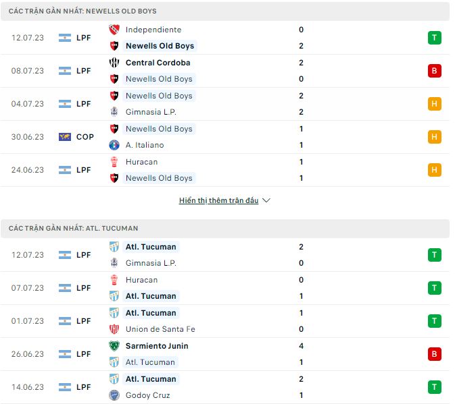455x404 pixels.
Task: Expand more matches with 'Hiển thị thêm trận đấu'
Action: [218, 201]
